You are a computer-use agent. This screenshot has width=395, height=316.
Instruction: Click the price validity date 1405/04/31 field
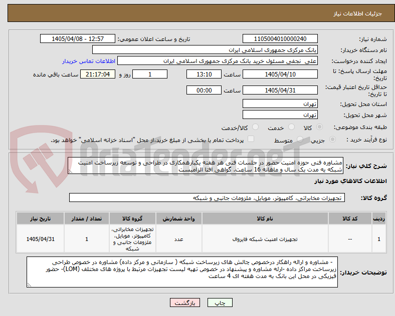pyautogui.click(x=280, y=90)
